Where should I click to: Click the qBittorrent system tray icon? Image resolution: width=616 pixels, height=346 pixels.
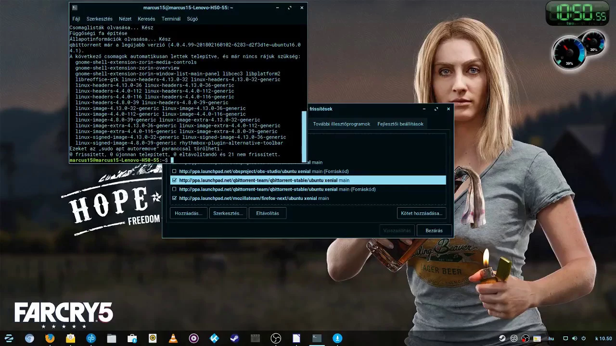(x=514, y=338)
